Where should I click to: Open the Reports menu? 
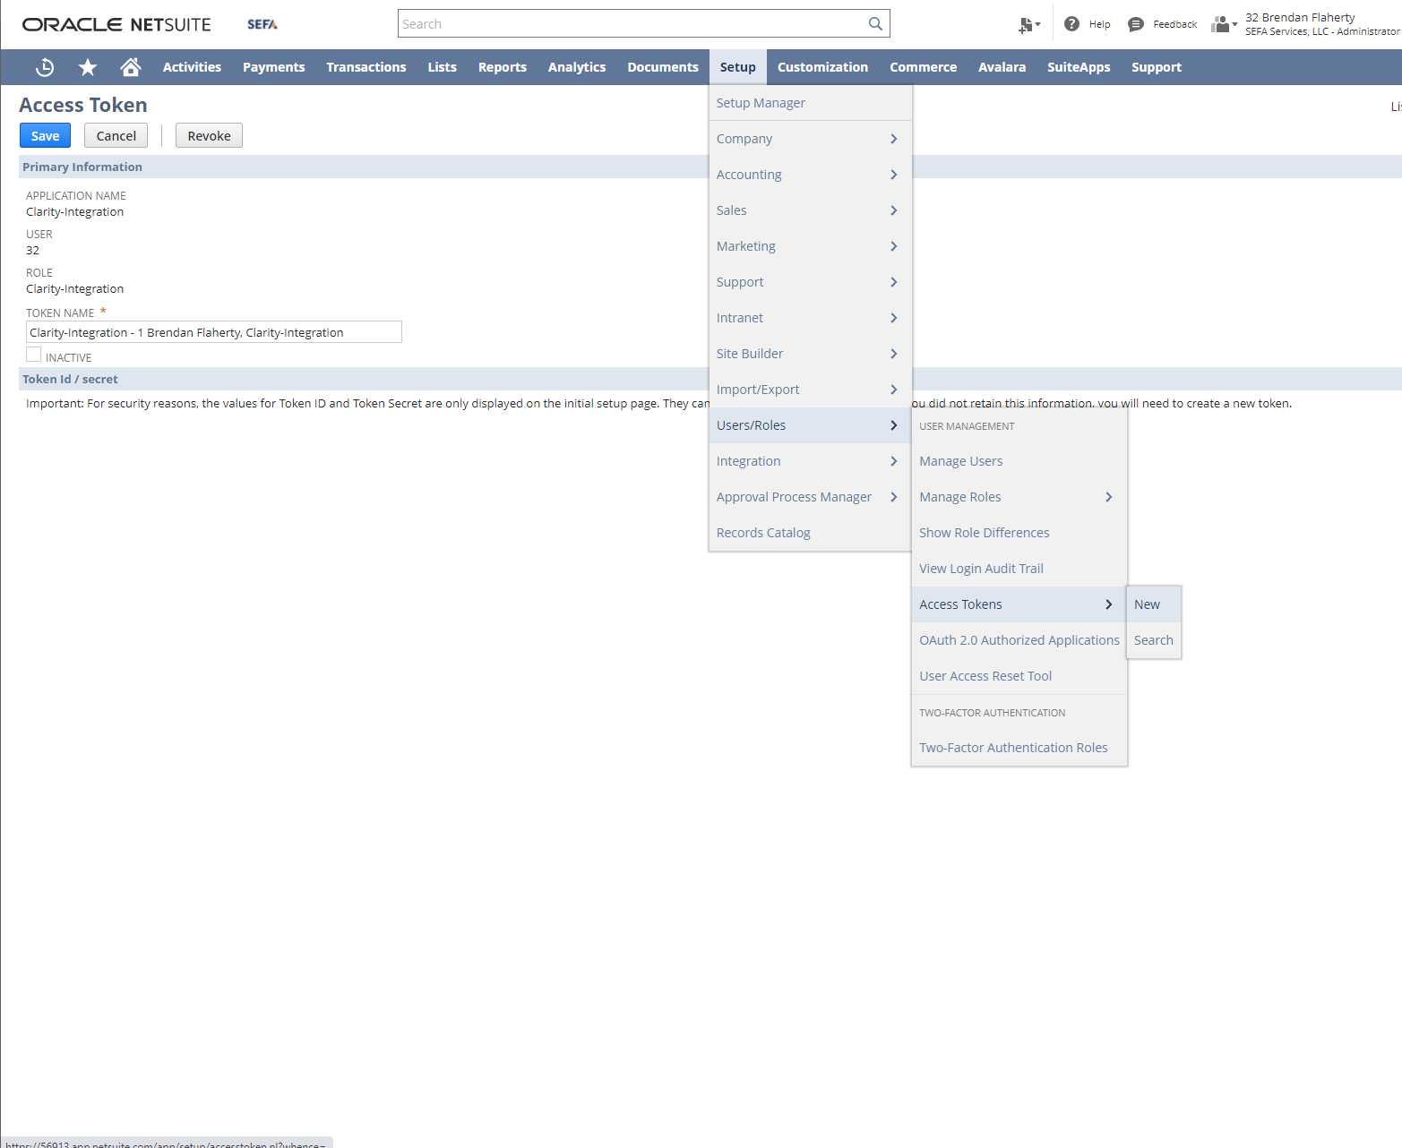point(502,67)
